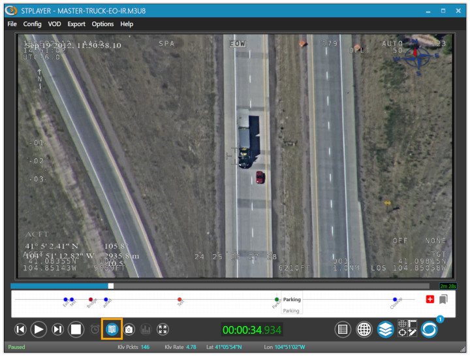Toggle the layers overlay icon
The image size is (470, 356).
(386, 330)
